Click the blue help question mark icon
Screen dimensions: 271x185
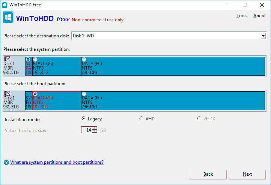pos(6,162)
